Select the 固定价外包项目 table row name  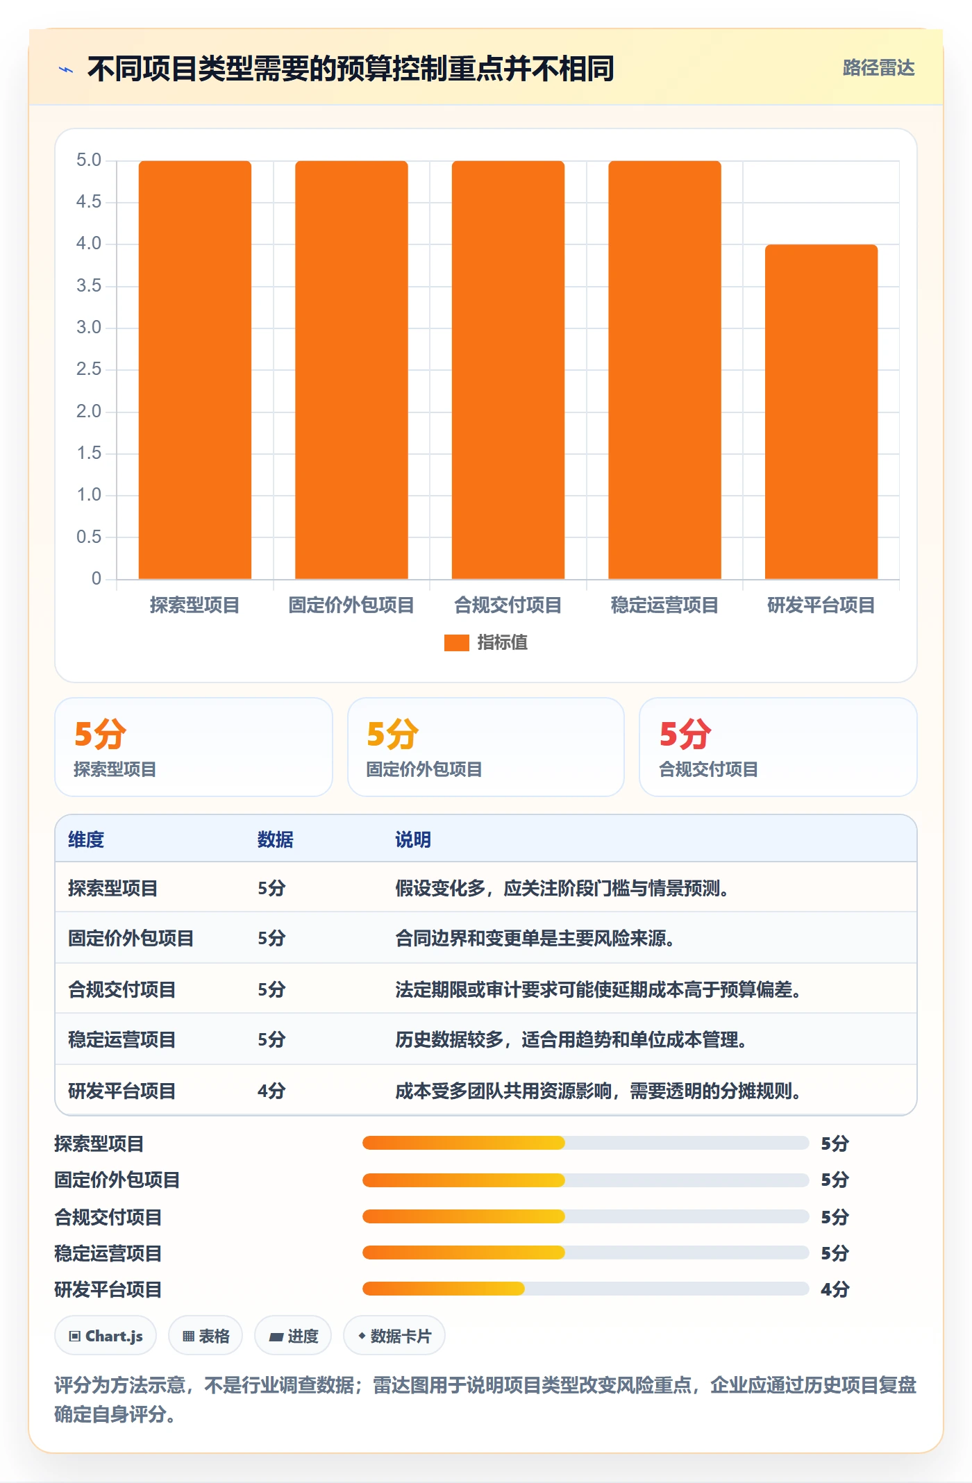(x=131, y=939)
